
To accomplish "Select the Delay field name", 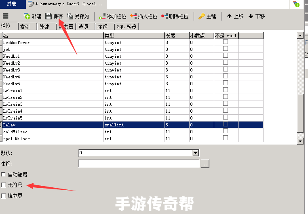I will (x=9, y=125).
